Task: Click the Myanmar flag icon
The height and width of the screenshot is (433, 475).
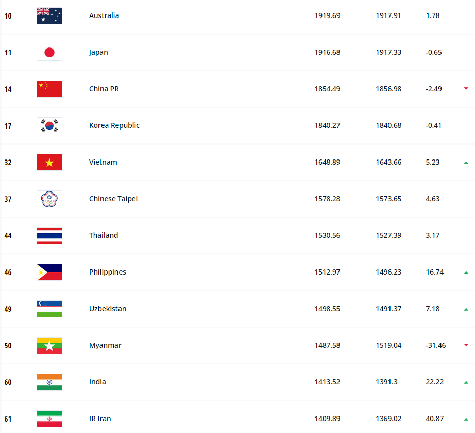Action: click(x=49, y=345)
